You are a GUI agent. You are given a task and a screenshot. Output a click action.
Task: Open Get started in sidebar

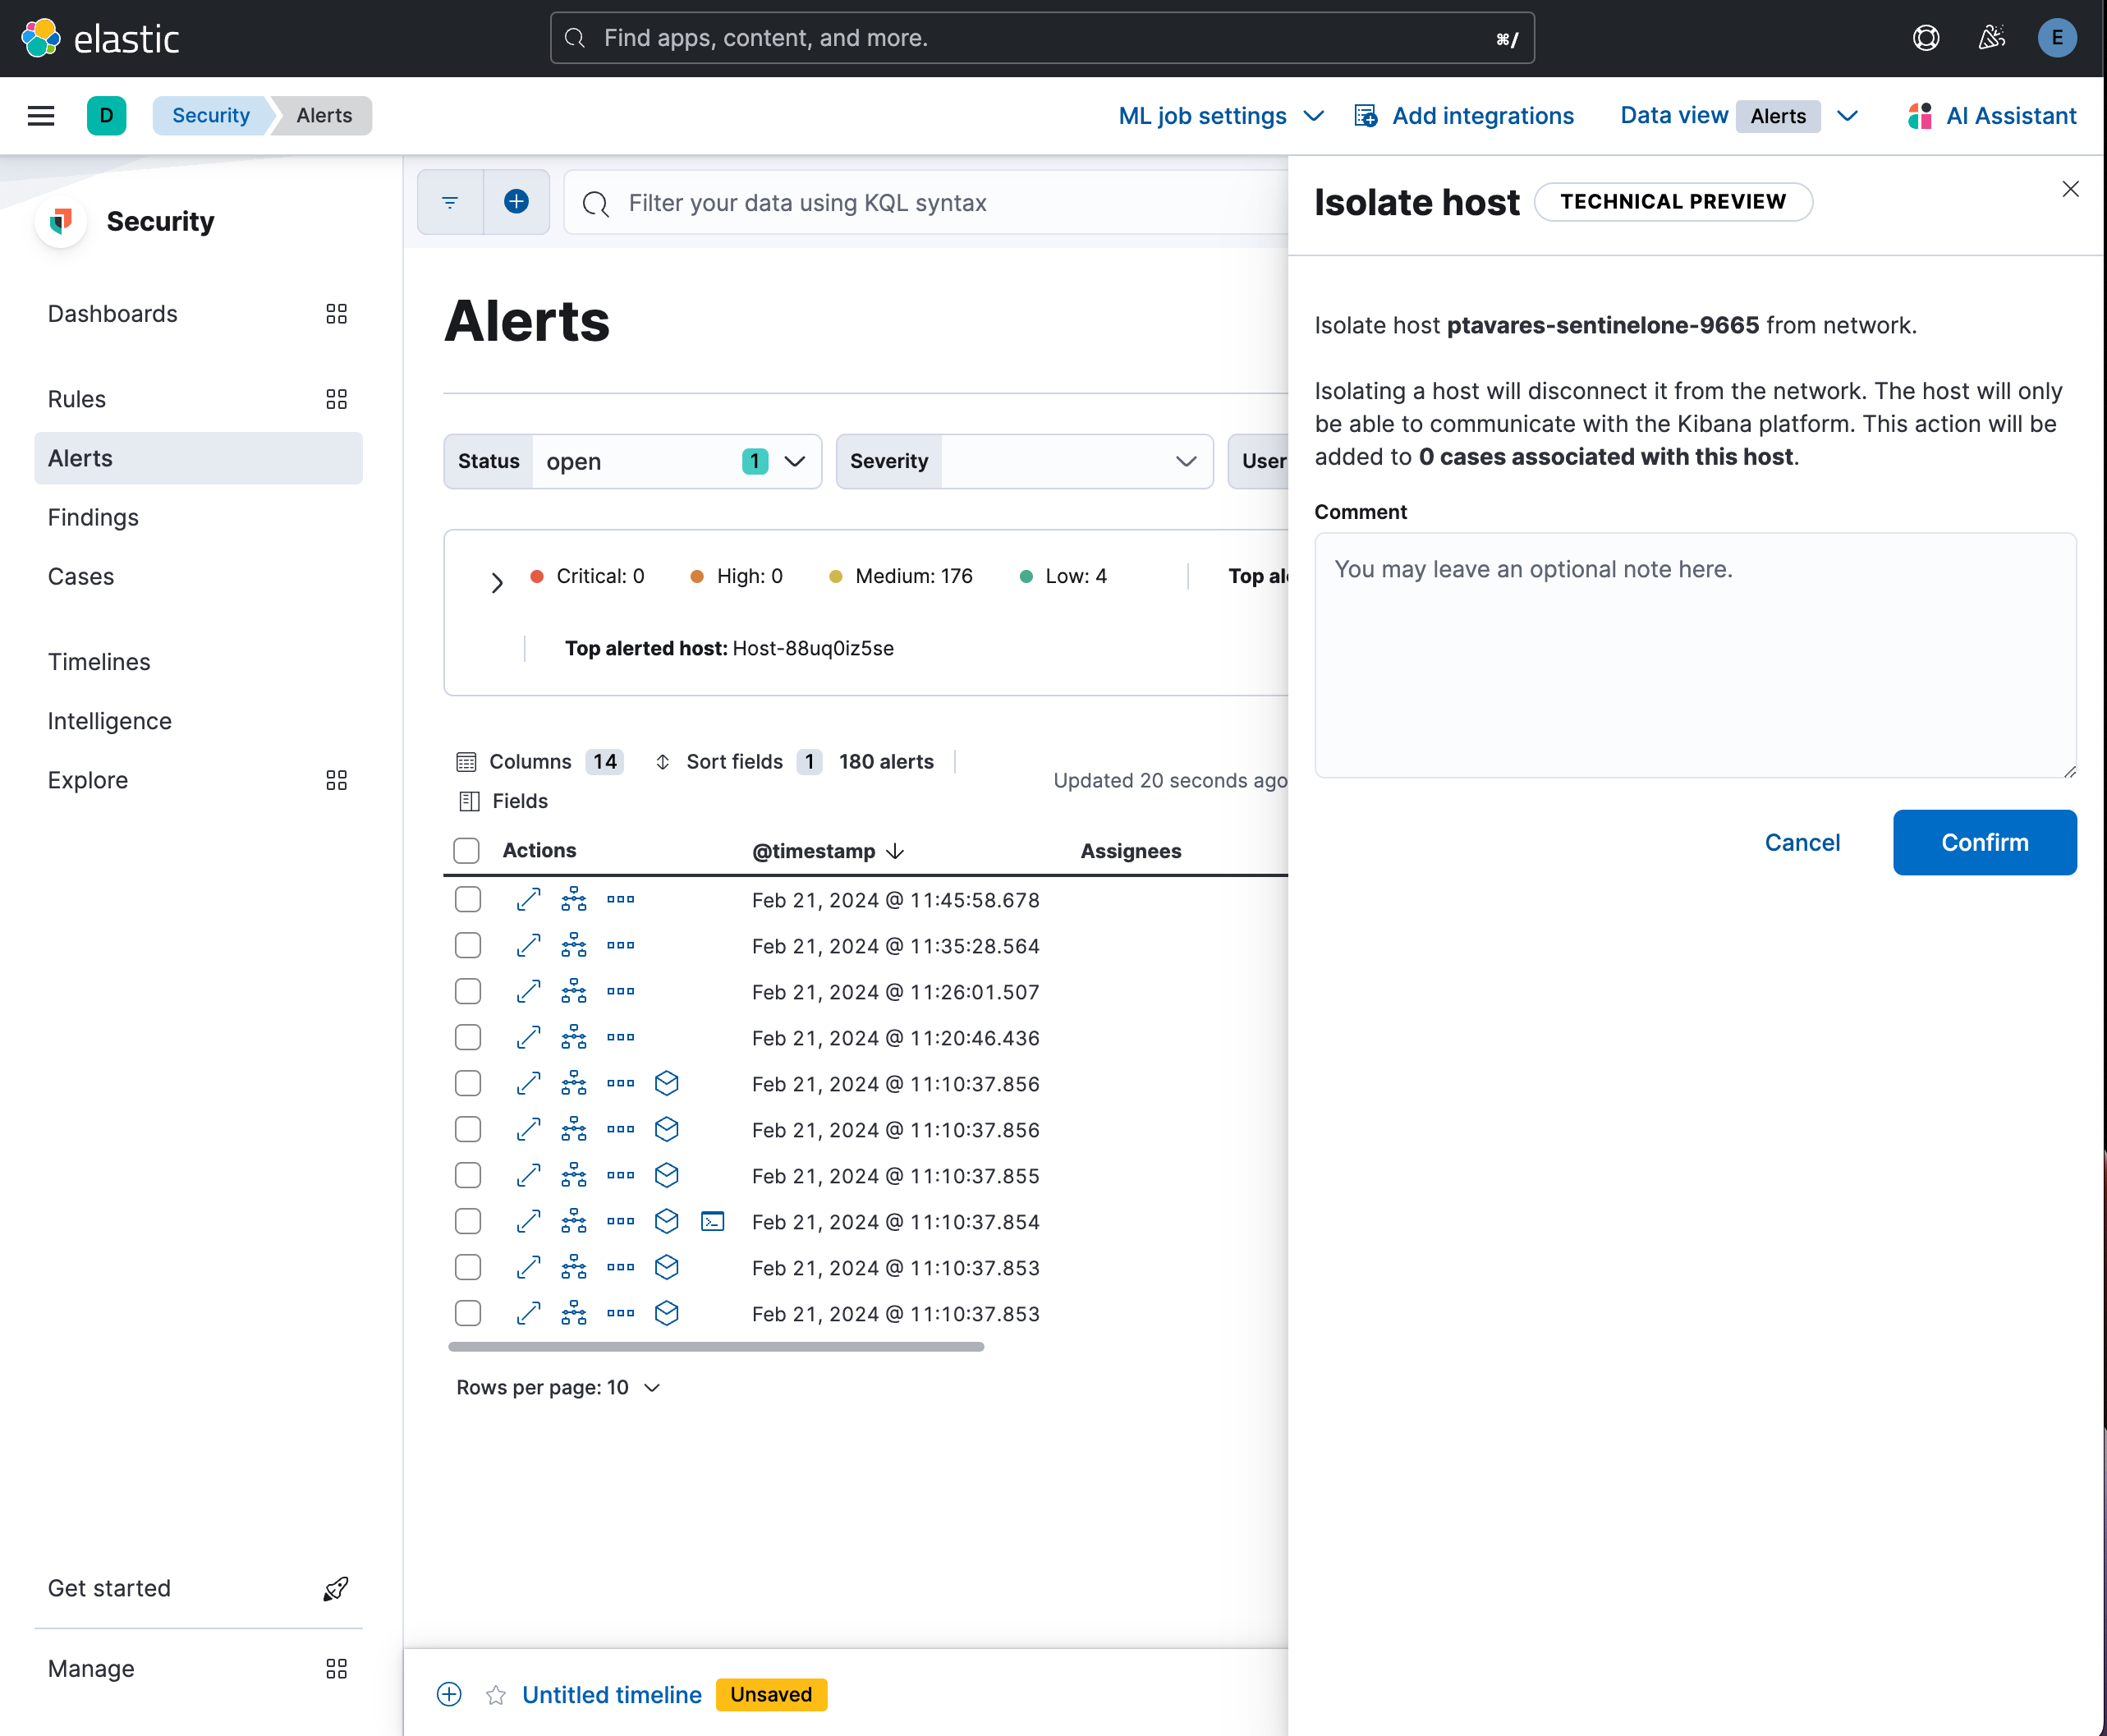point(198,1588)
